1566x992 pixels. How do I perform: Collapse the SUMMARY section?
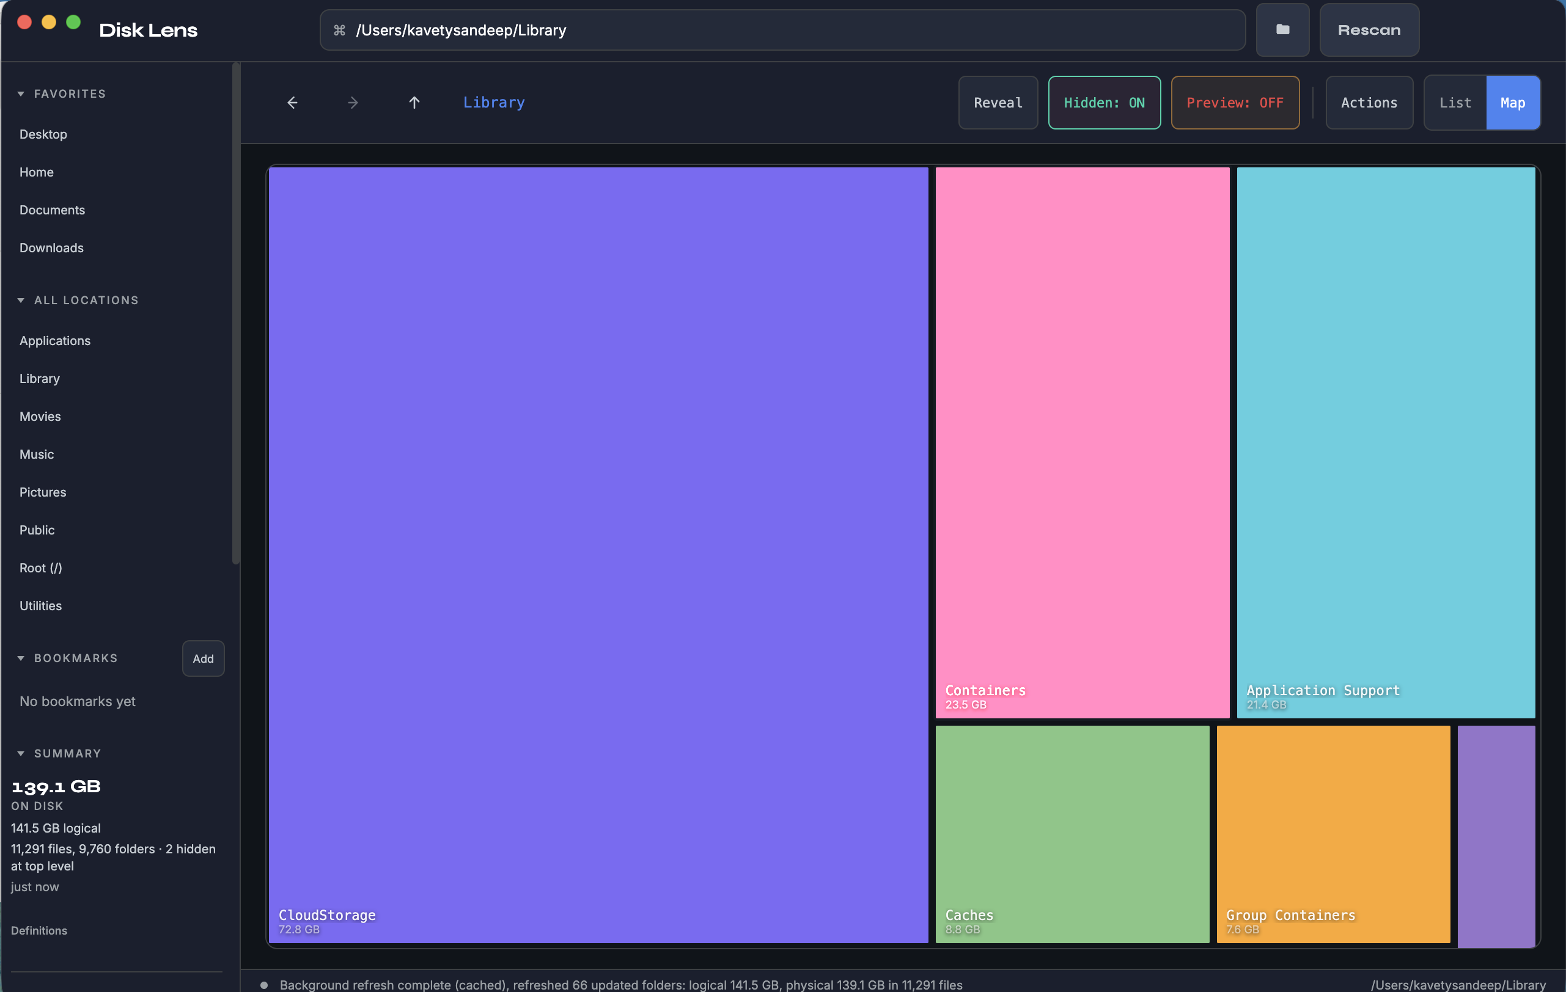21,753
